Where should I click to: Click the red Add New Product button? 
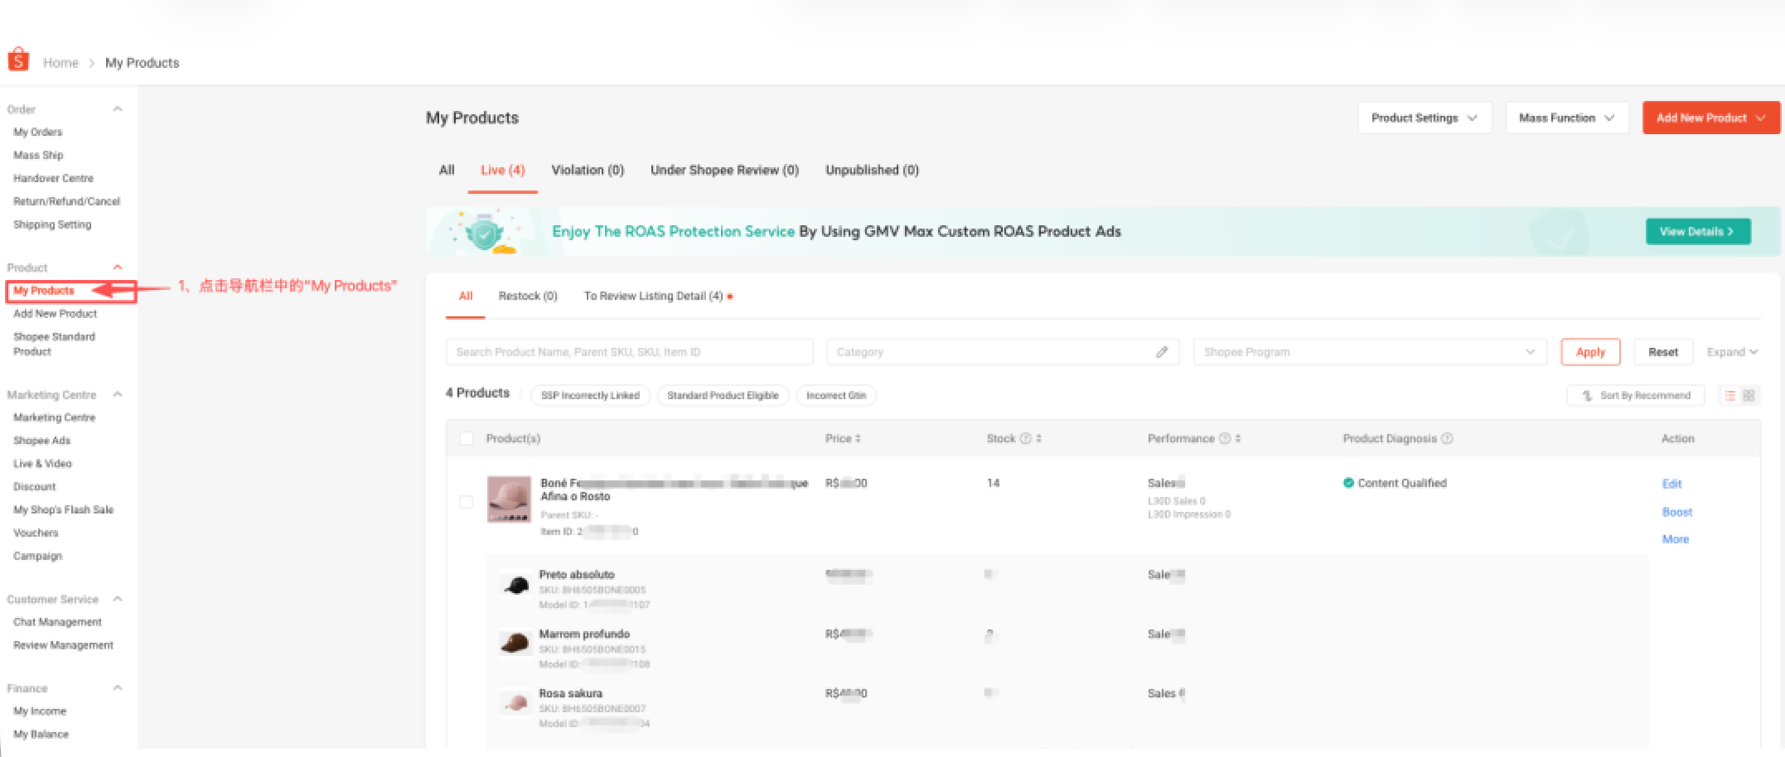(1710, 118)
